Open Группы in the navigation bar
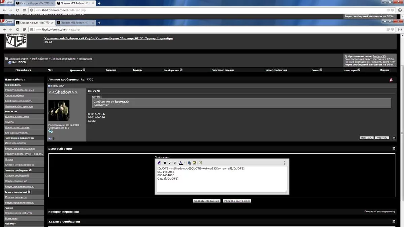The height and width of the screenshot is (227, 404). tap(137, 70)
